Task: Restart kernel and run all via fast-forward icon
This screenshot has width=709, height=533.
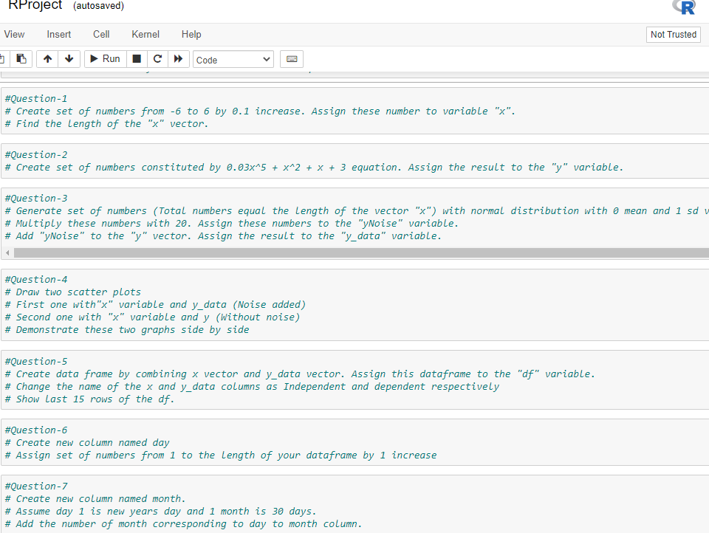Action: (178, 59)
